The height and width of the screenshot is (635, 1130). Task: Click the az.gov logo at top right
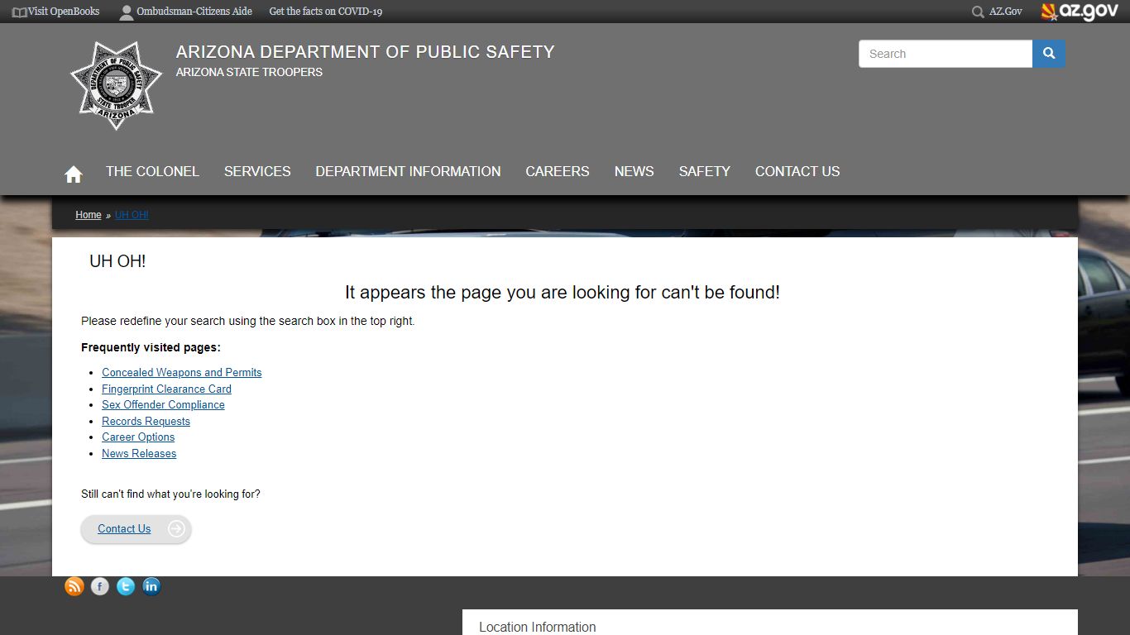pos(1080,12)
